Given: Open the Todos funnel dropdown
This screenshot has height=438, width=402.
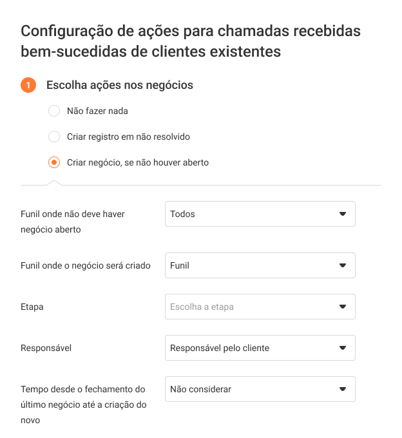Looking at the screenshot, I should click(251, 214).
